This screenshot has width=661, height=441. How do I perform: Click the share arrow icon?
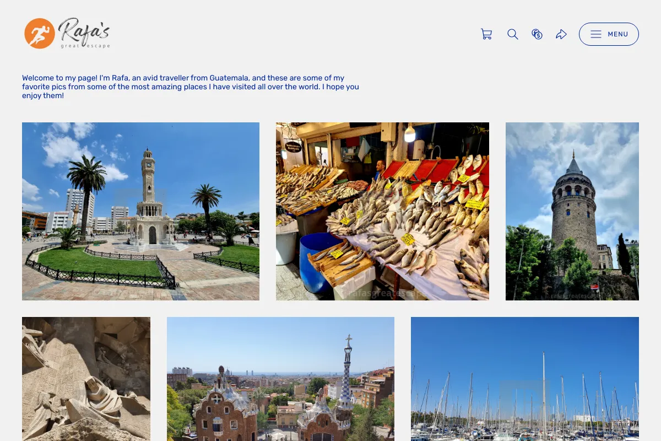point(561,34)
